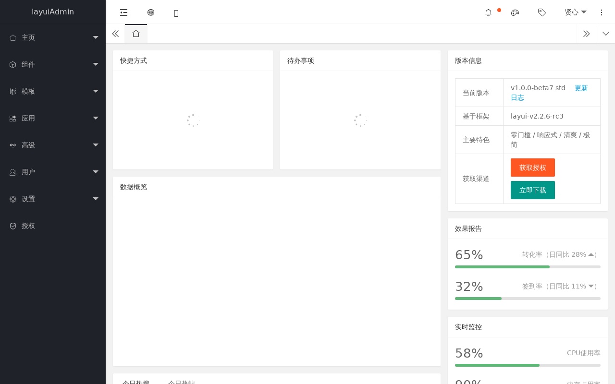Click the 应用 app icon in sidebar

(13, 118)
